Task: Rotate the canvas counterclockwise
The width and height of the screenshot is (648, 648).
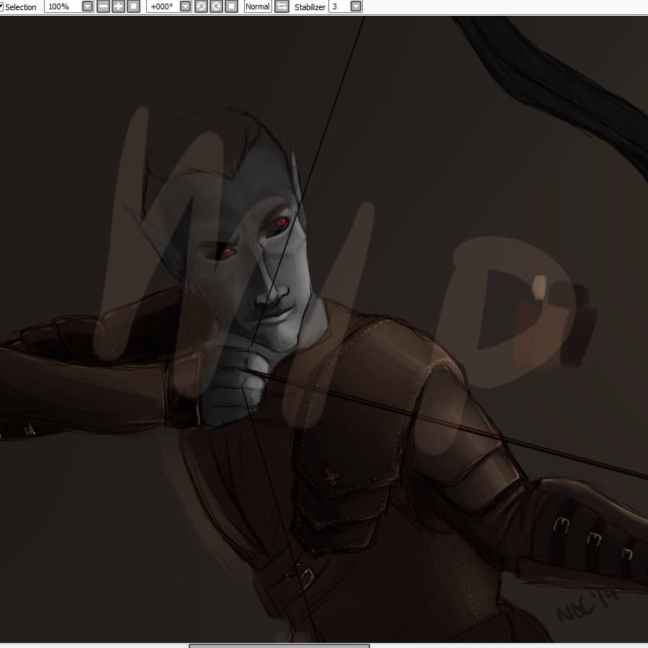Action: pos(201,6)
